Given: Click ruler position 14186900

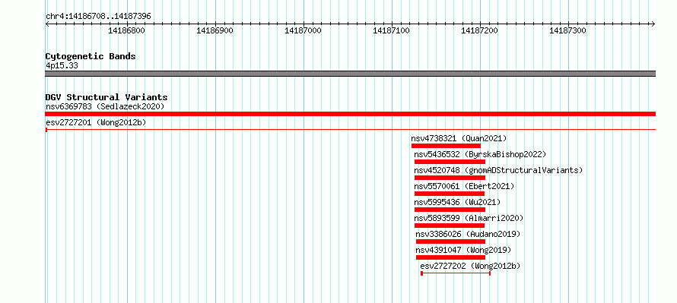Looking at the screenshot, I should 215,30.
